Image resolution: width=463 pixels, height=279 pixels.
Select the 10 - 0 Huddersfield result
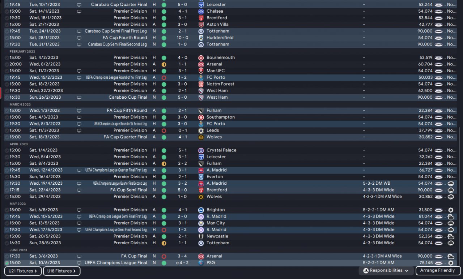183,38
